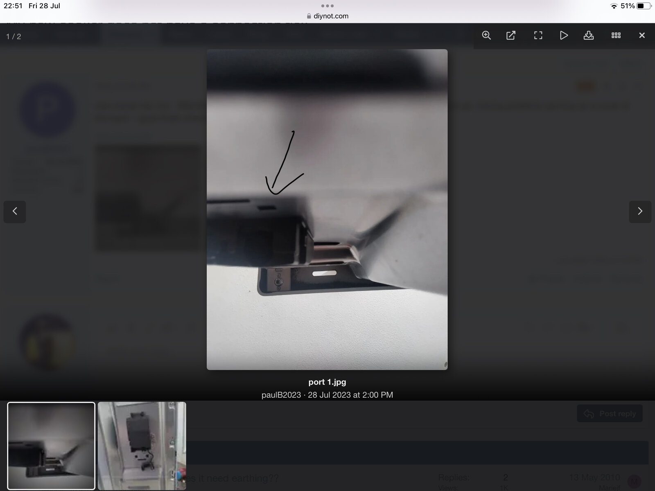The width and height of the screenshot is (655, 491).
Task: Click the 1 / 2 image counter
Action: pyautogui.click(x=14, y=36)
